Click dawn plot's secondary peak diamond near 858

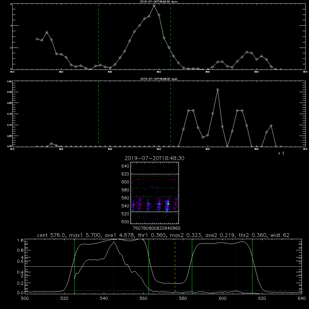pos(247,52)
